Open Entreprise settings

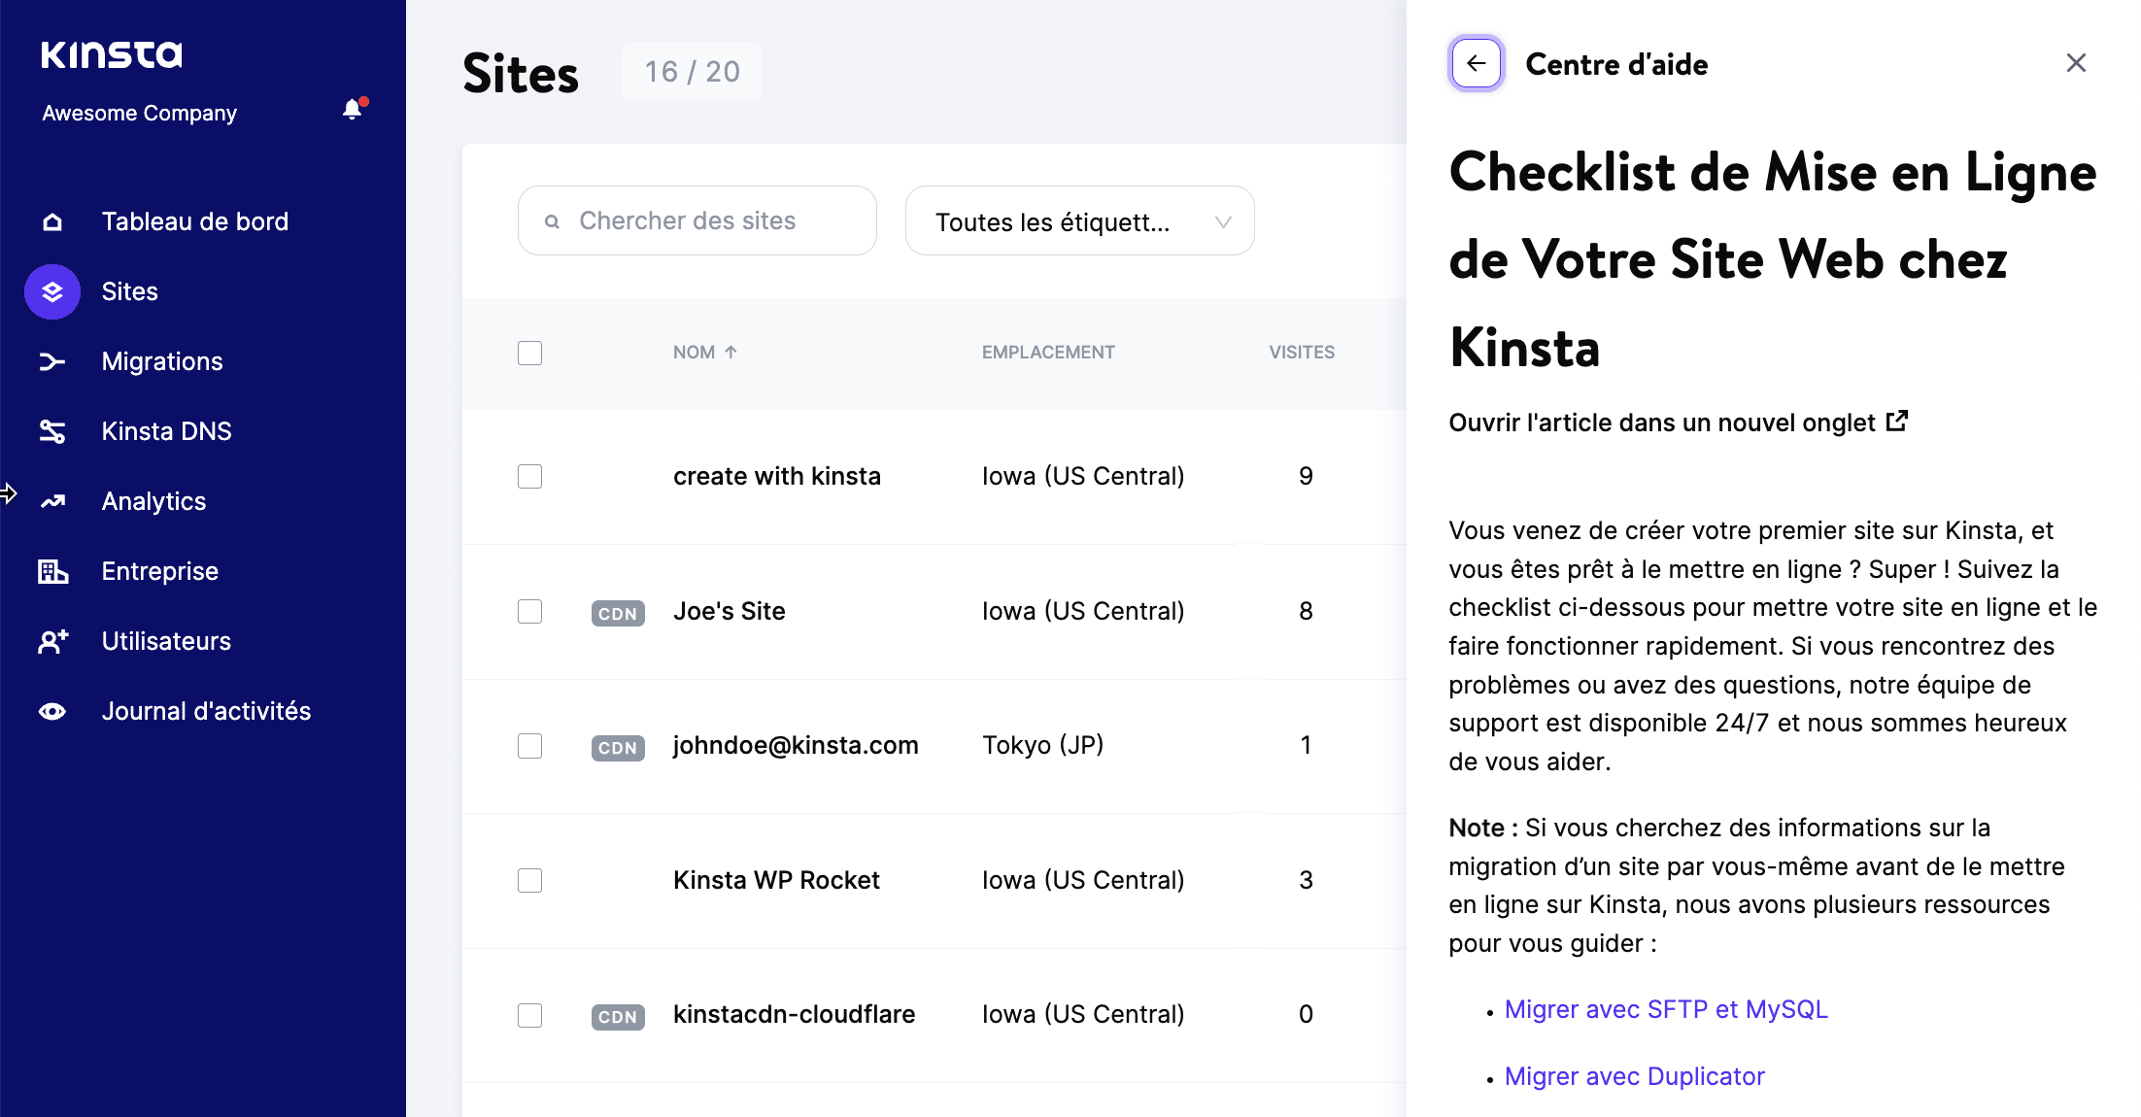[x=160, y=571]
